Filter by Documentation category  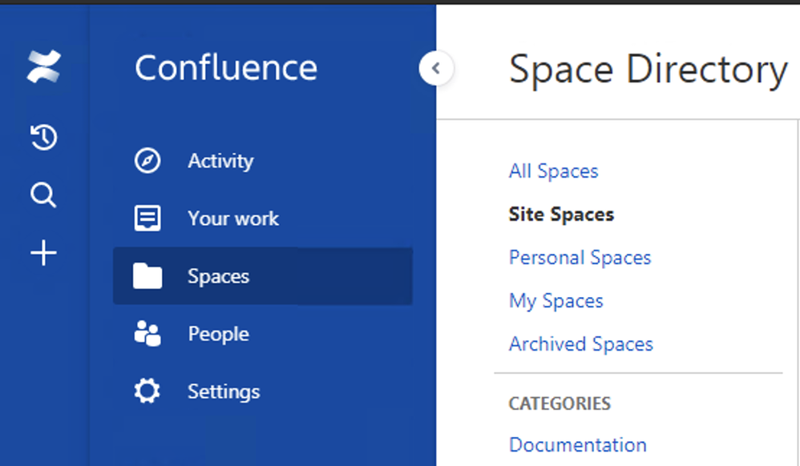tap(577, 445)
